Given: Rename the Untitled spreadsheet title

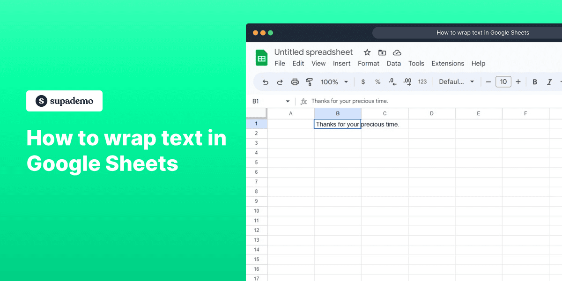Looking at the screenshot, I should pyautogui.click(x=313, y=52).
